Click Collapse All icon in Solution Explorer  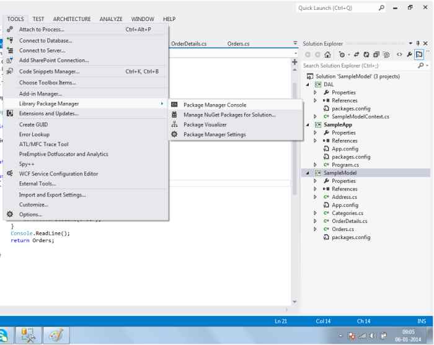pos(376,55)
